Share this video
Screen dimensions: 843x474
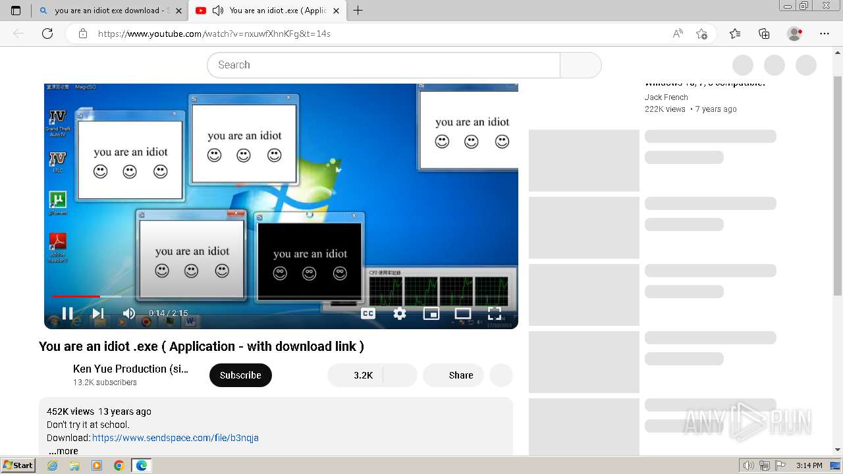453,375
